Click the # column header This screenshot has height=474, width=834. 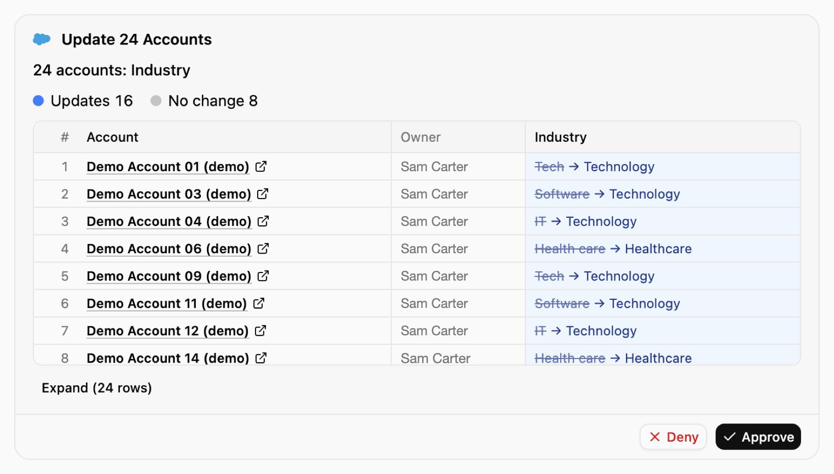click(65, 137)
